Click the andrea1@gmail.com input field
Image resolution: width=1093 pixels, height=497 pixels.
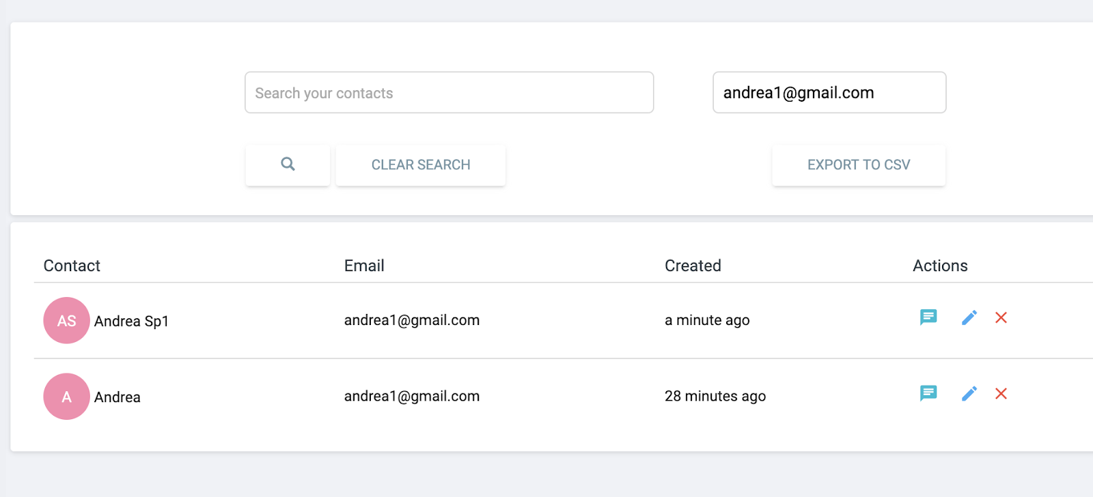[x=829, y=93]
